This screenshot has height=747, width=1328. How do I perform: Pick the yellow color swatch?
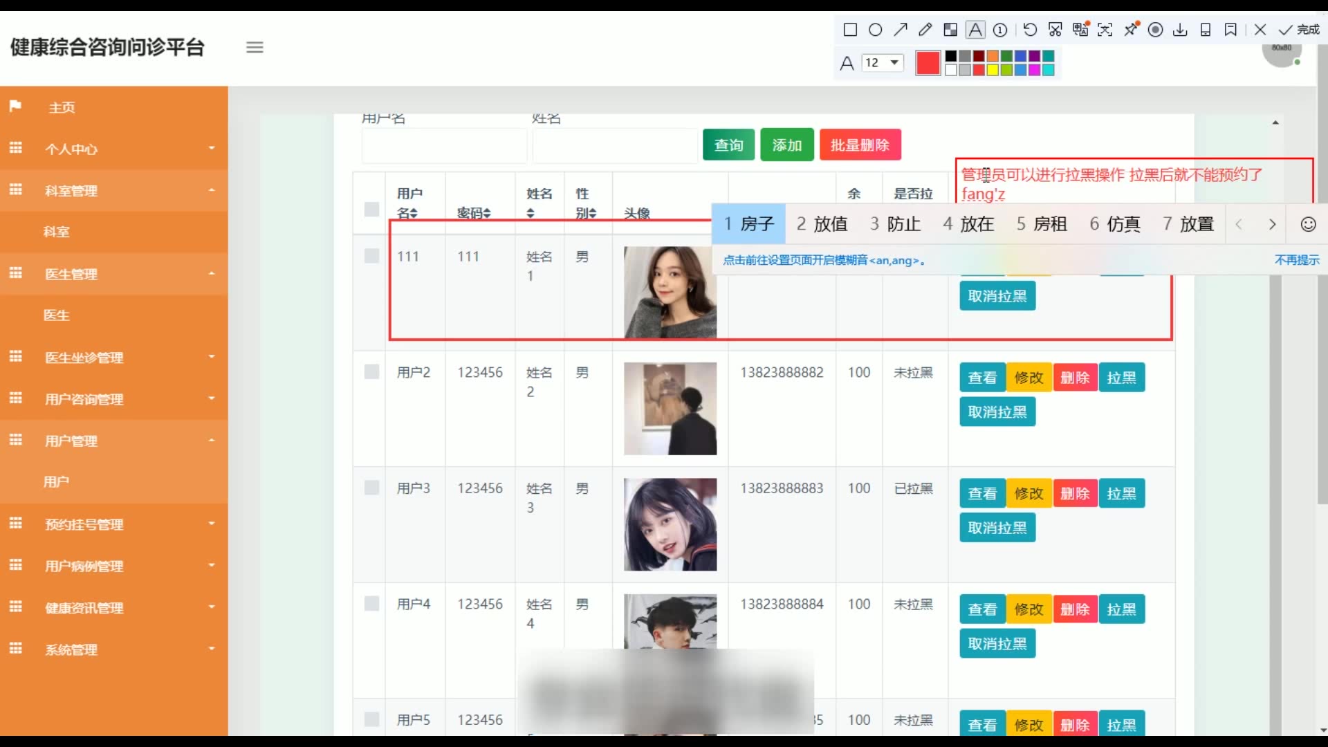click(993, 70)
